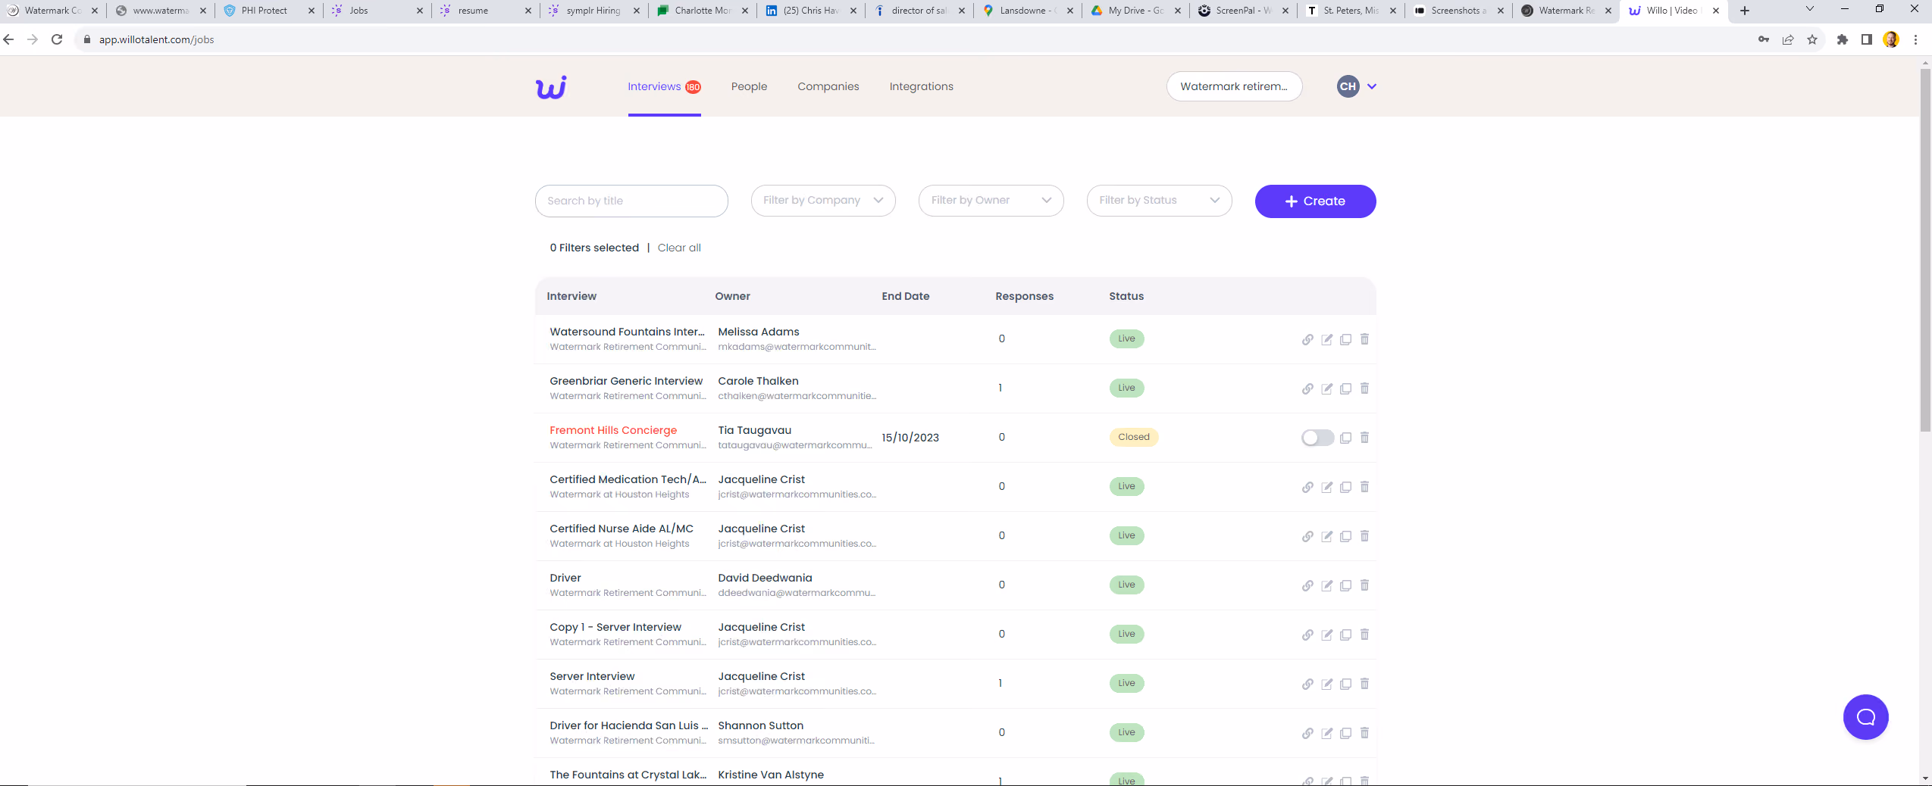Delete Driver for Hacienda San Luis interview
This screenshot has width=1932, height=786.
[1364, 733]
